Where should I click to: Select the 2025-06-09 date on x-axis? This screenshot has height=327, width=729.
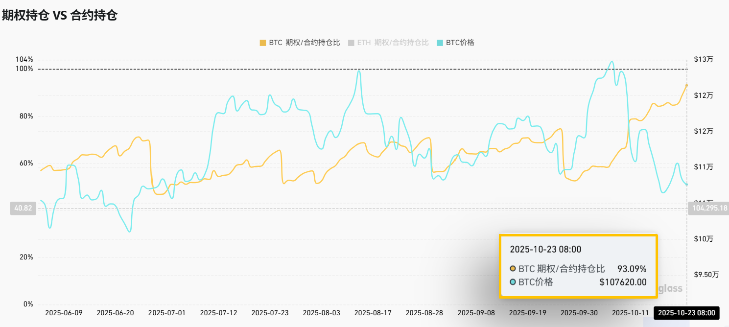tap(64, 313)
